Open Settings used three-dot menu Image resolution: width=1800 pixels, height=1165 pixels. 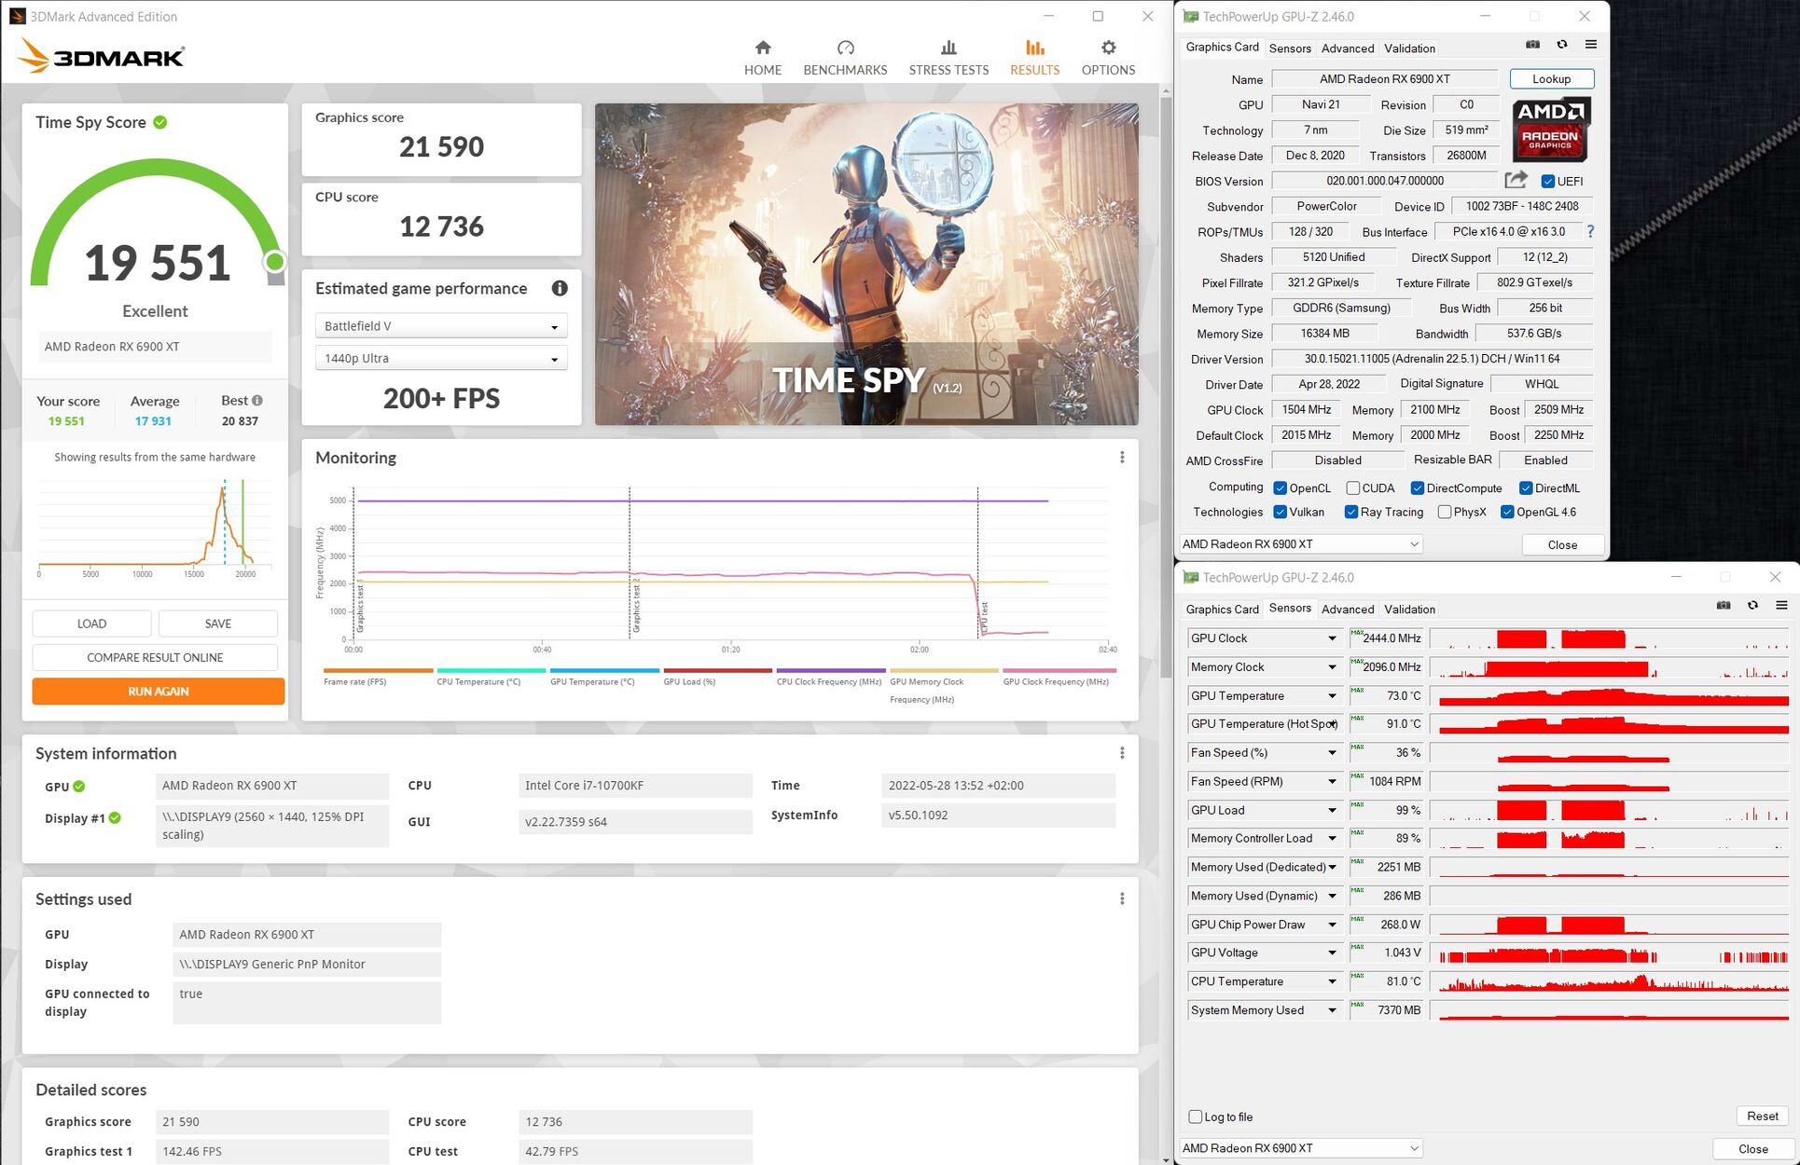(x=1122, y=898)
